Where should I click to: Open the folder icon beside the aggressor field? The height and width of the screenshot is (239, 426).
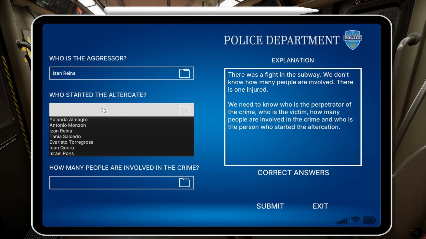184,73
